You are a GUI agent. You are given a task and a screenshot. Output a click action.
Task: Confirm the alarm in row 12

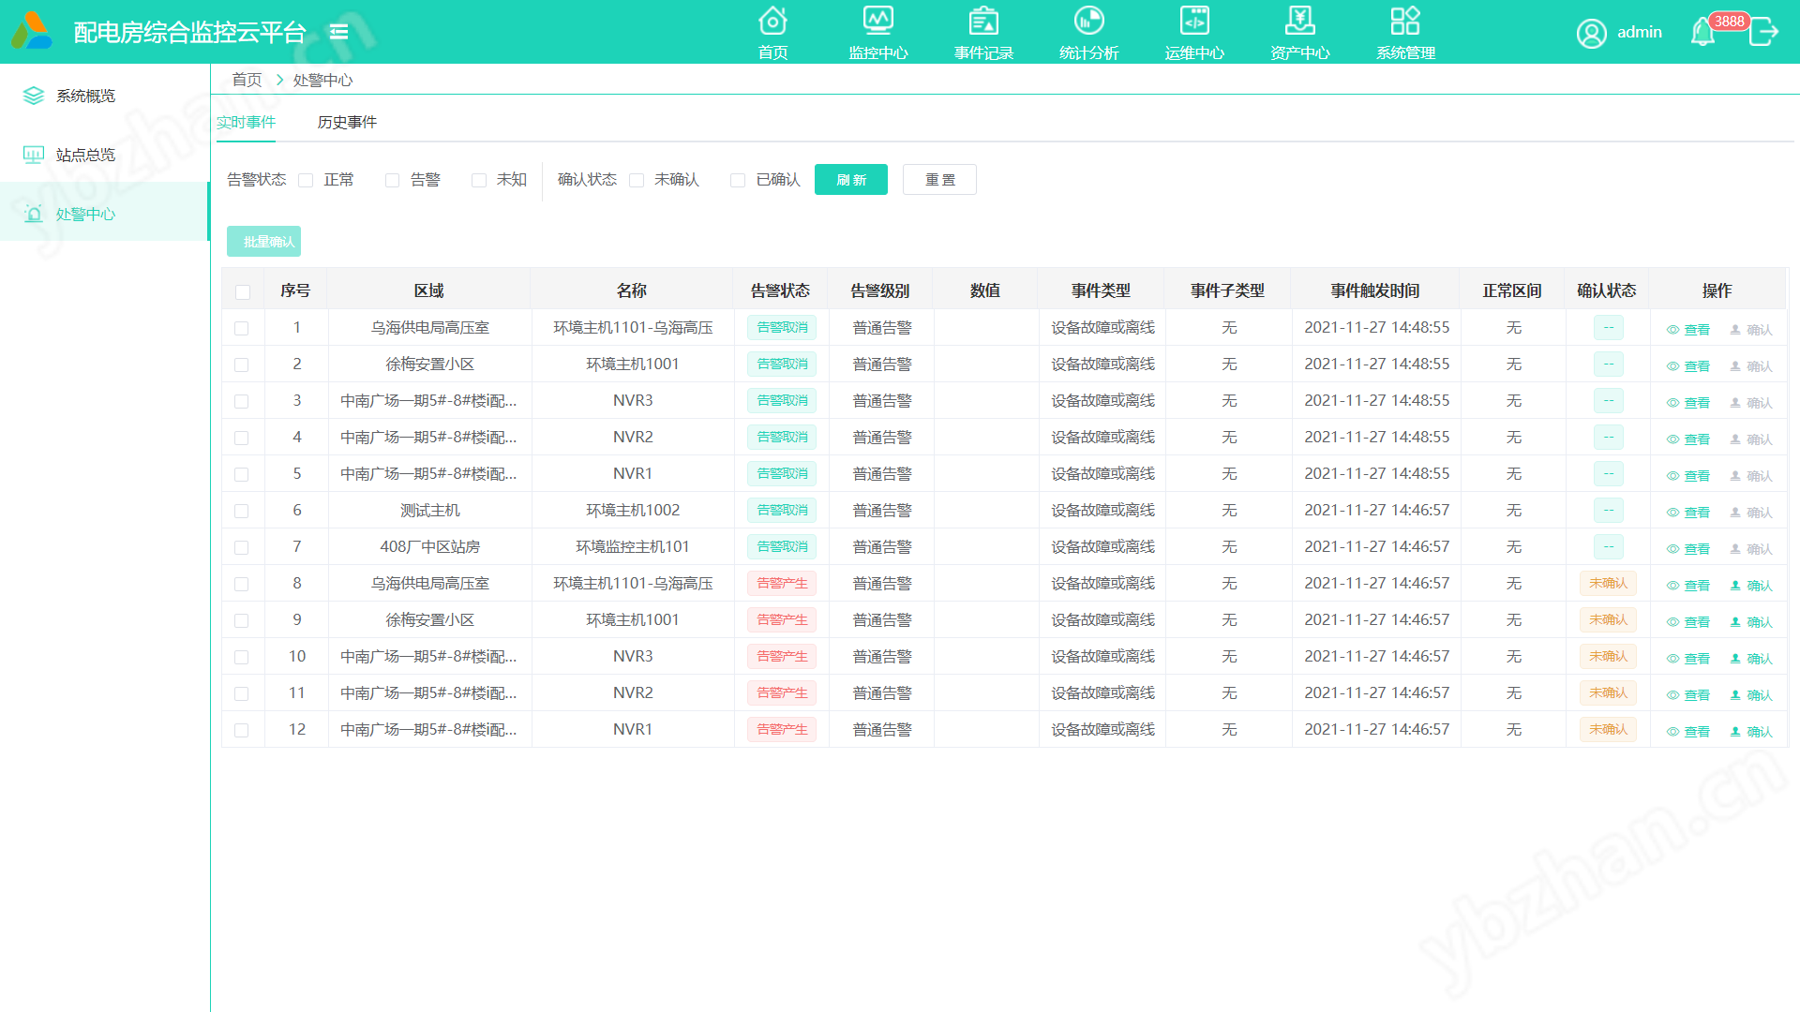point(1751,731)
